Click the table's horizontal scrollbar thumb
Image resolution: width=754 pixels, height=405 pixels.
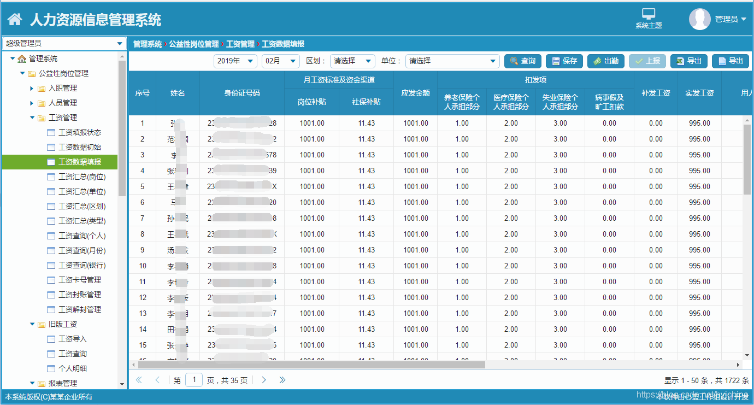pyautogui.click(x=311, y=365)
